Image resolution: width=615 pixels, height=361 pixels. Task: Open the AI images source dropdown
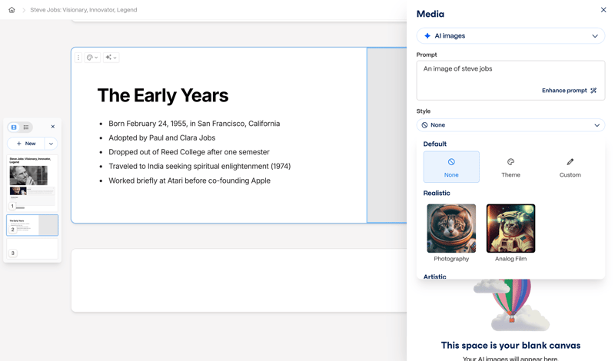tap(510, 35)
